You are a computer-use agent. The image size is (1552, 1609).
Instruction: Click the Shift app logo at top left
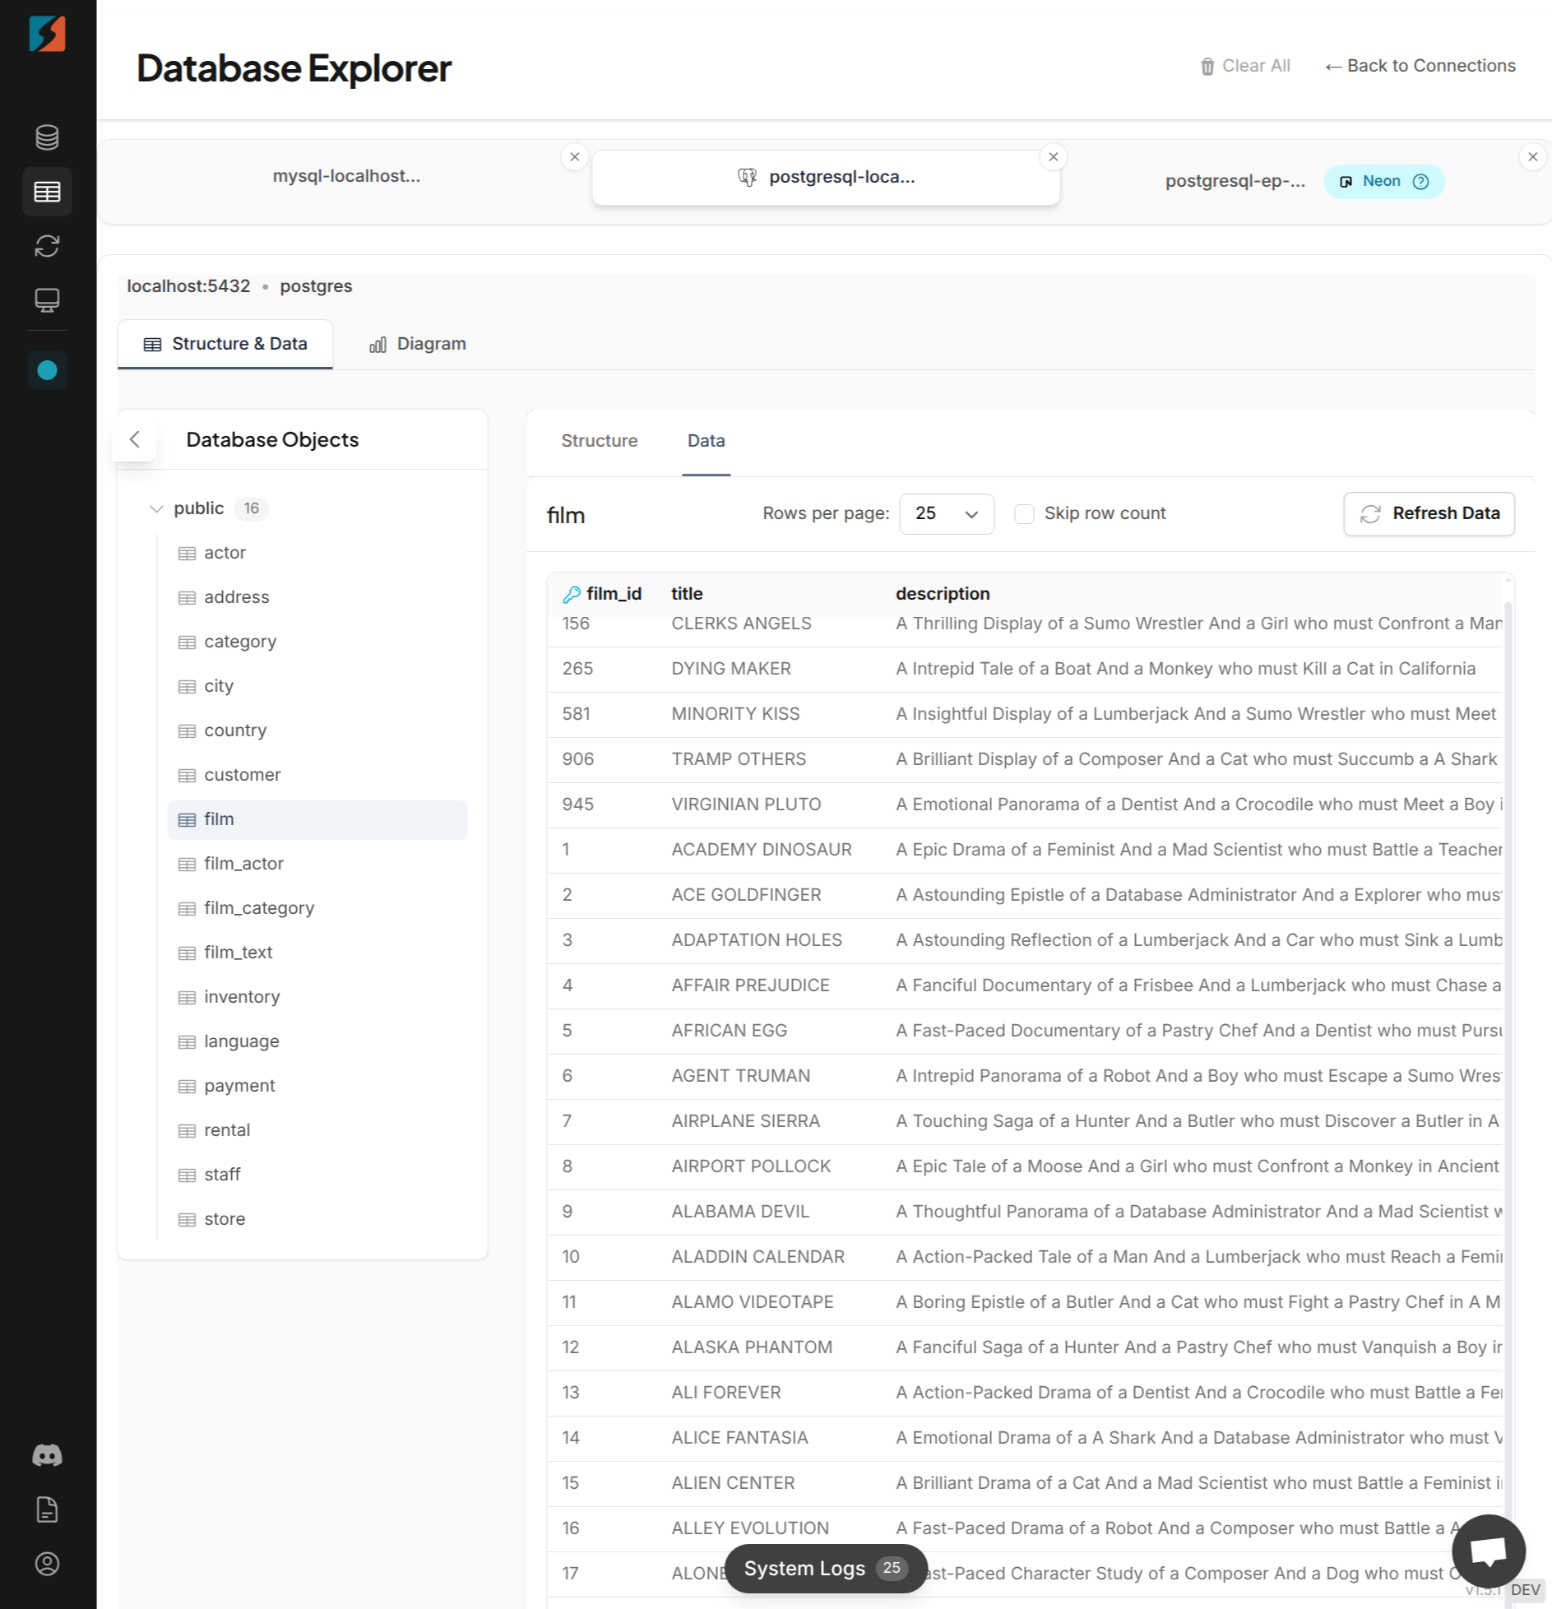click(47, 34)
